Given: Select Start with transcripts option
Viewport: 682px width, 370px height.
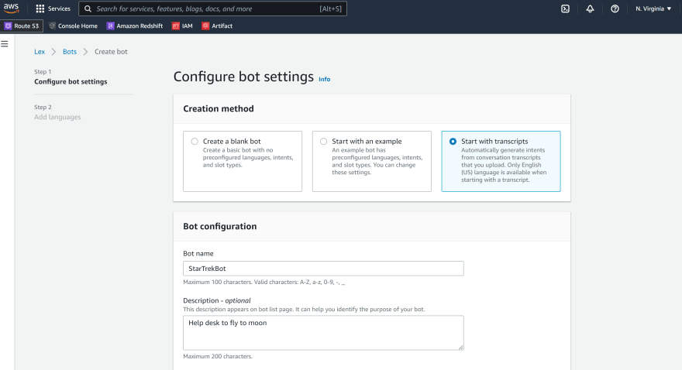Looking at the screenshot, I should [453, 141].
